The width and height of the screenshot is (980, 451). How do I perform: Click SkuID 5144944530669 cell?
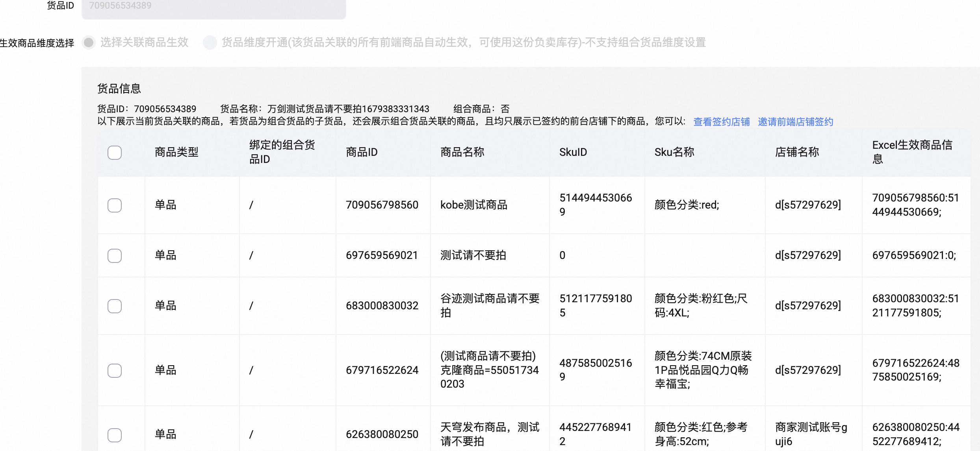(x=596, y=205)
